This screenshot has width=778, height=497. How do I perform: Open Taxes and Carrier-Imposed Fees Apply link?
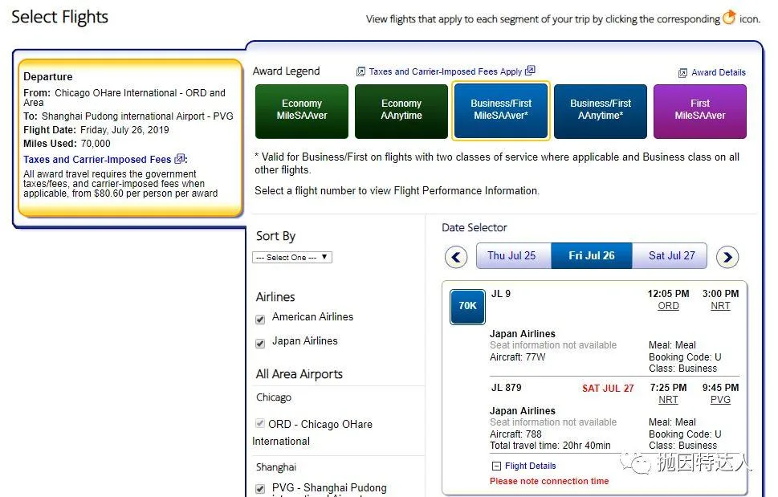[x=445, y=71]
